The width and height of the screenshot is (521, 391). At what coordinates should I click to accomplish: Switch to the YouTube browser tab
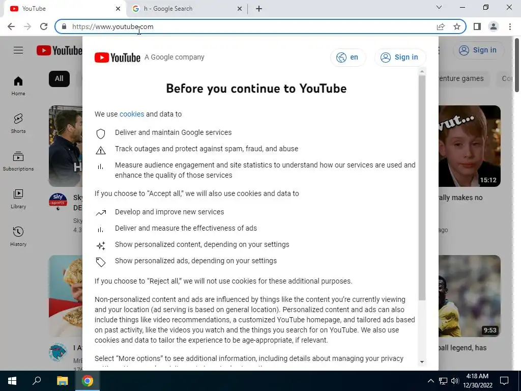63,9
